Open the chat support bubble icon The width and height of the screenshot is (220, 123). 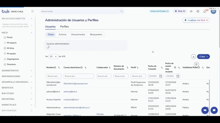tap(214, 110)
